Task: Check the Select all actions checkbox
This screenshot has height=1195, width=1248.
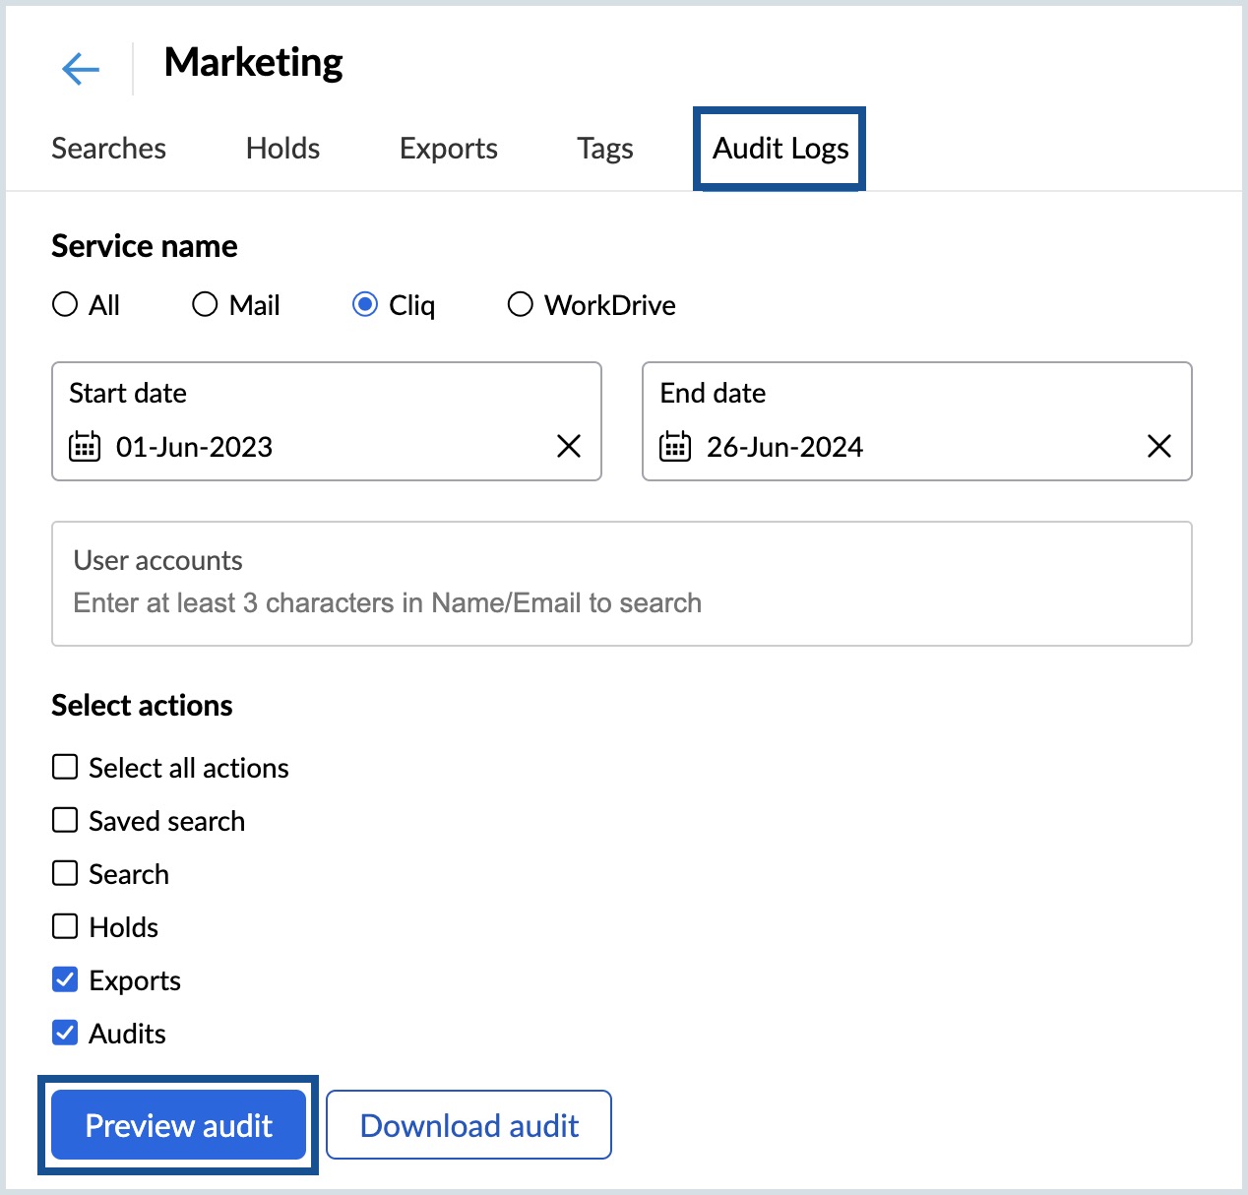Action: (65, 767)
